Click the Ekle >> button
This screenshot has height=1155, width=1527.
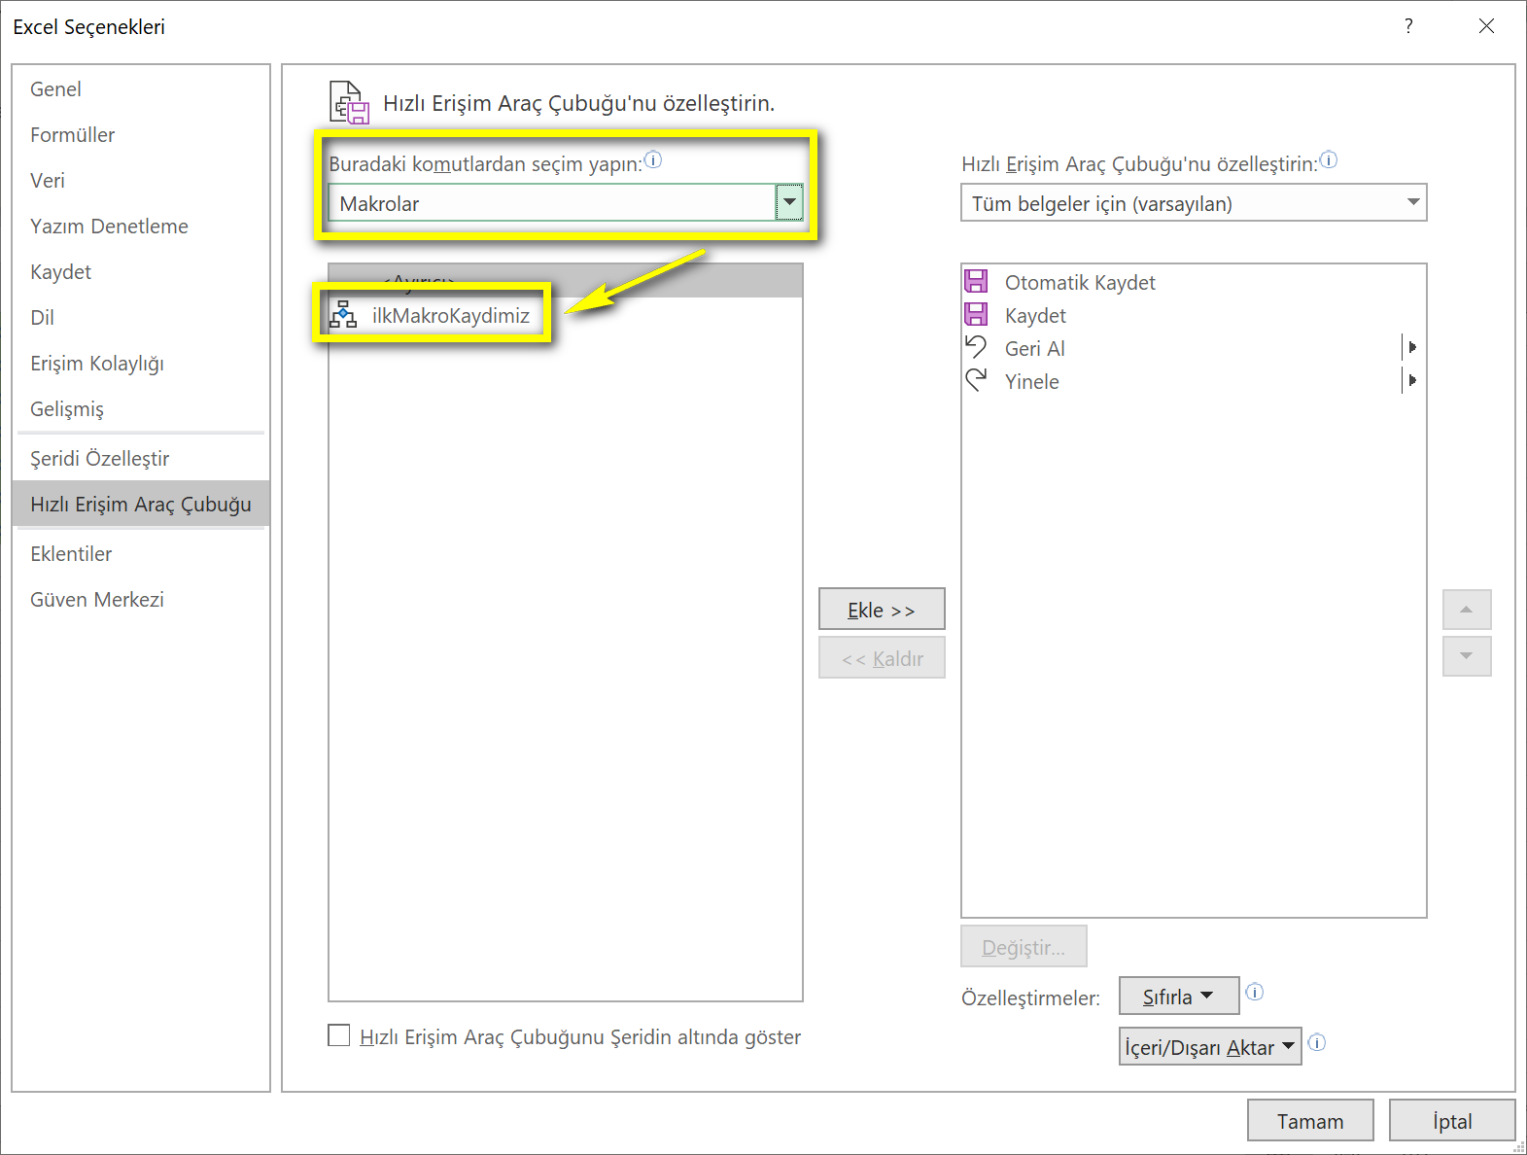tap(882, 609)
